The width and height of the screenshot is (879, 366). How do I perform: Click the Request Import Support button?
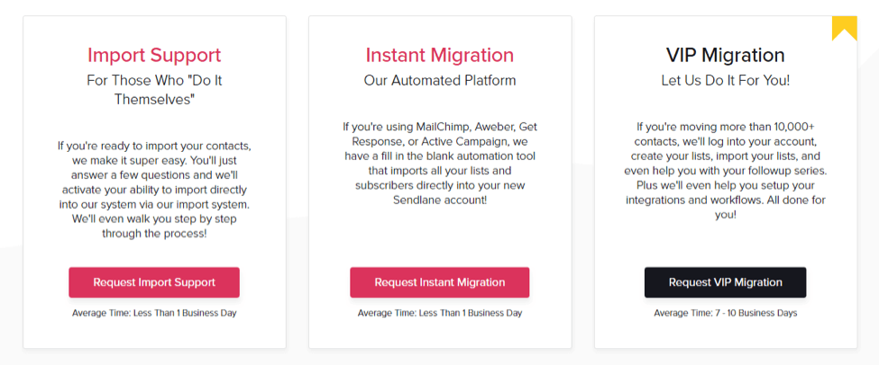[x=154, y=282]
